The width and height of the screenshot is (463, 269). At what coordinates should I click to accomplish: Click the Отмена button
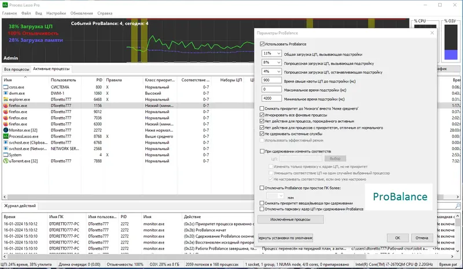422,238
